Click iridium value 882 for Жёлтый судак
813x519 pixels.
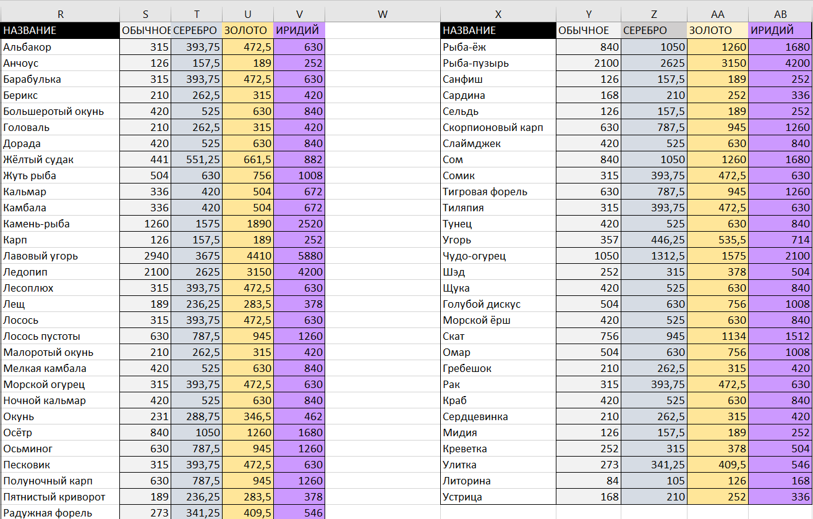click(299, 159)
